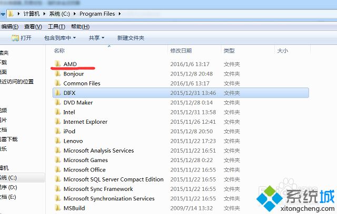Image resolution: width=337 pixels, height=214 pixels.
Task: Click the 文件夹 type cell in the AMD row
Action: [x=232, y=64]
